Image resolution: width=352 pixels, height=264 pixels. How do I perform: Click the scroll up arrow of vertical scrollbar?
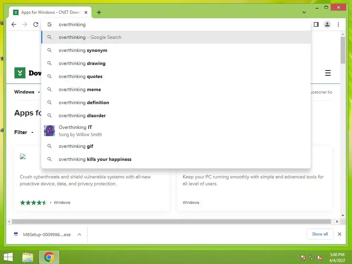[343, 34]
